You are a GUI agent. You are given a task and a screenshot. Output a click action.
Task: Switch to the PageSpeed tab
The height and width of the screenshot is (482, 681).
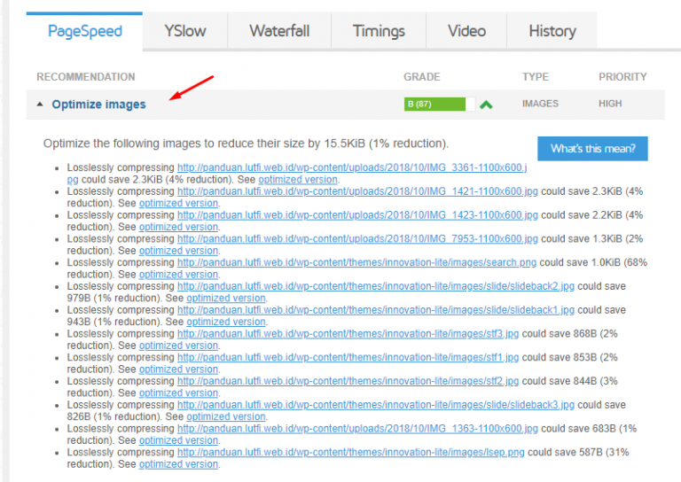click(x=85, y=31)
